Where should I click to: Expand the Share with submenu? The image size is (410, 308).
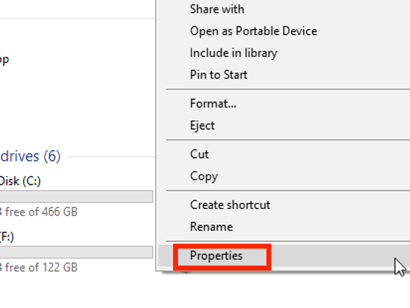[217, 10]
